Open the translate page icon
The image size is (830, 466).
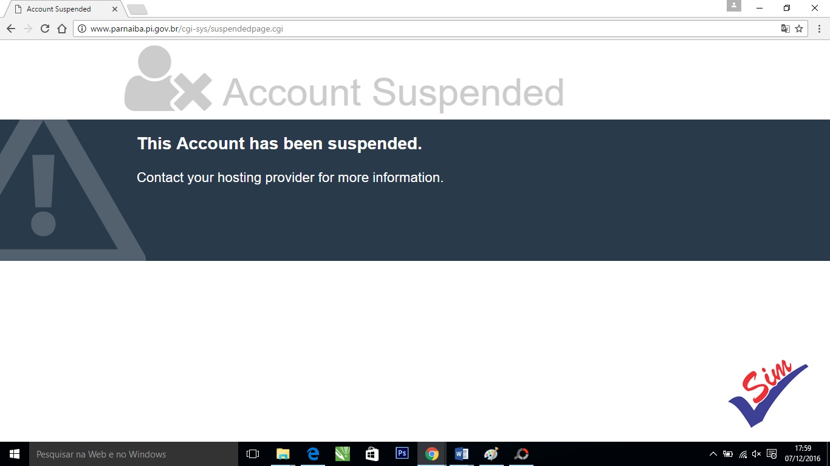click(x=785, y=29)
